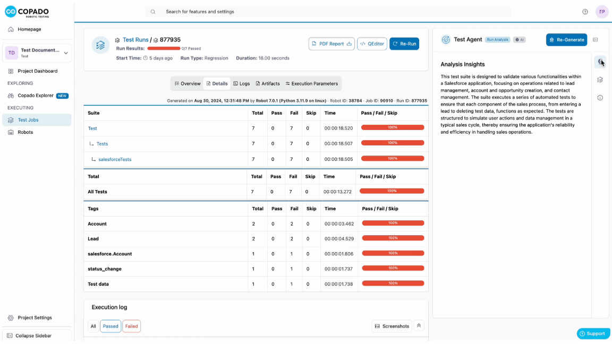
Task: Click the Account tag row
Action: [256, 224]
